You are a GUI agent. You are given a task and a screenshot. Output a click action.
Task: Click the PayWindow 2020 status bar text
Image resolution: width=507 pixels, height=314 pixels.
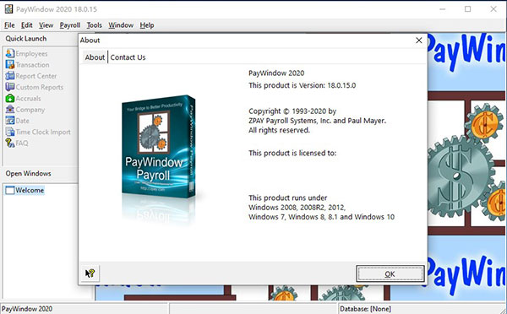point(27,309)
